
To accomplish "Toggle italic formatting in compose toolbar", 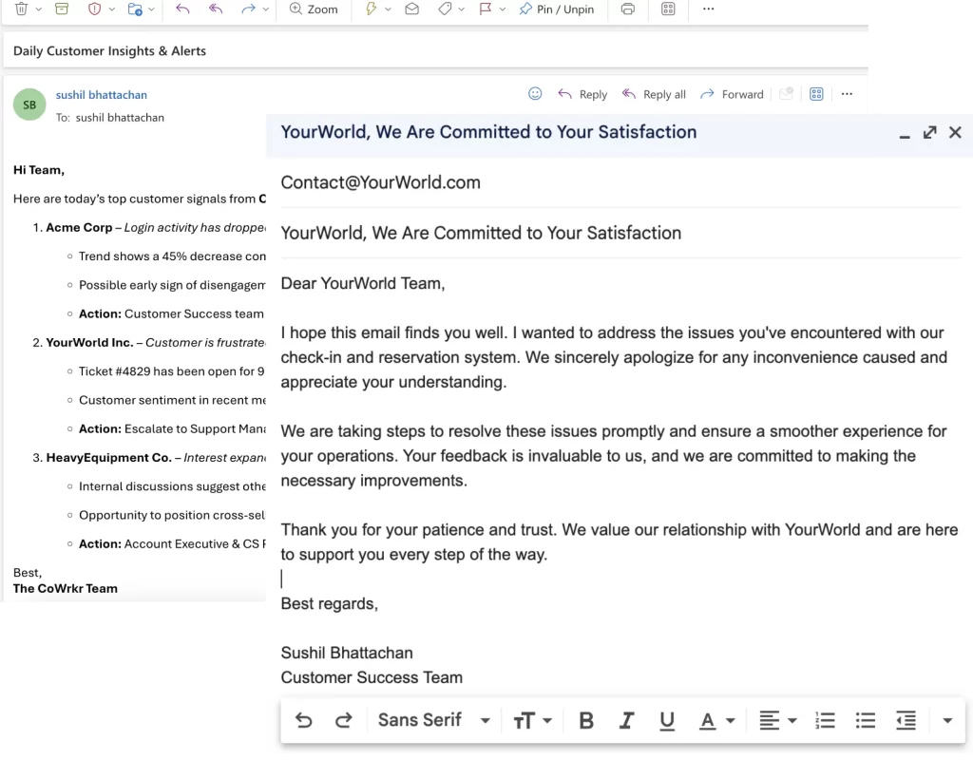I will click(x=626, y=720).
